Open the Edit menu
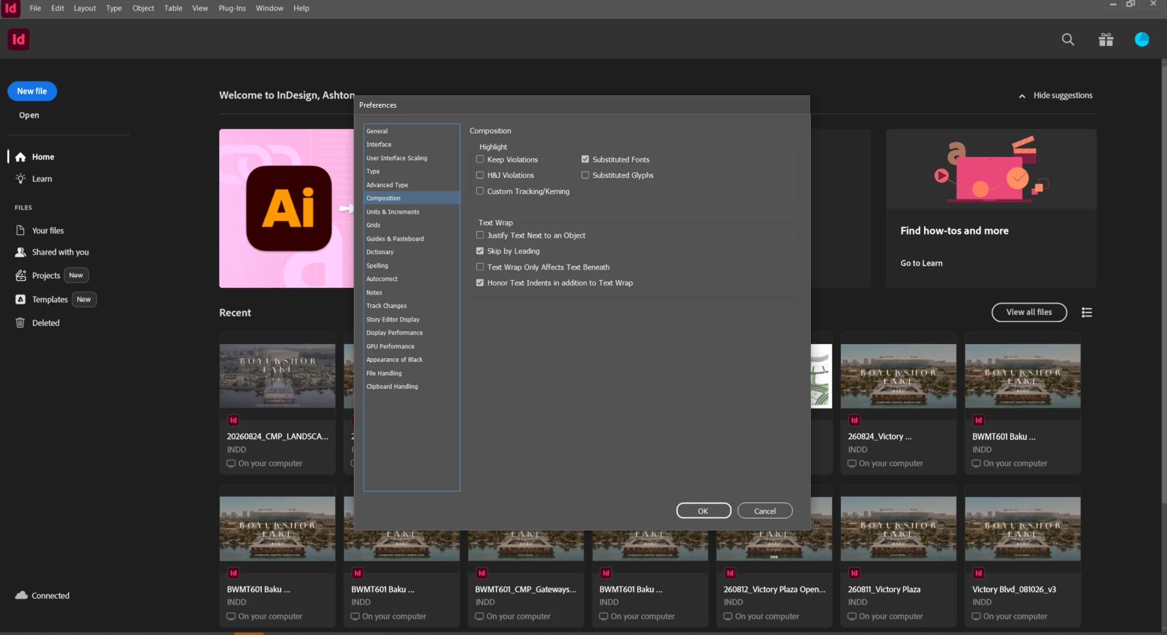 58,9
